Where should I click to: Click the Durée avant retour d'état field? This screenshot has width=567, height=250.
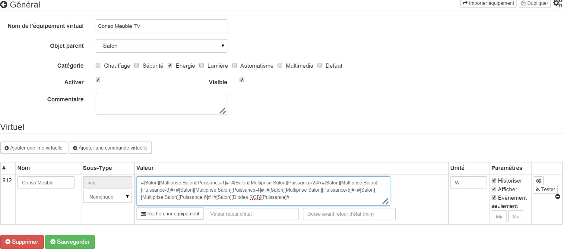pos(349,214)
